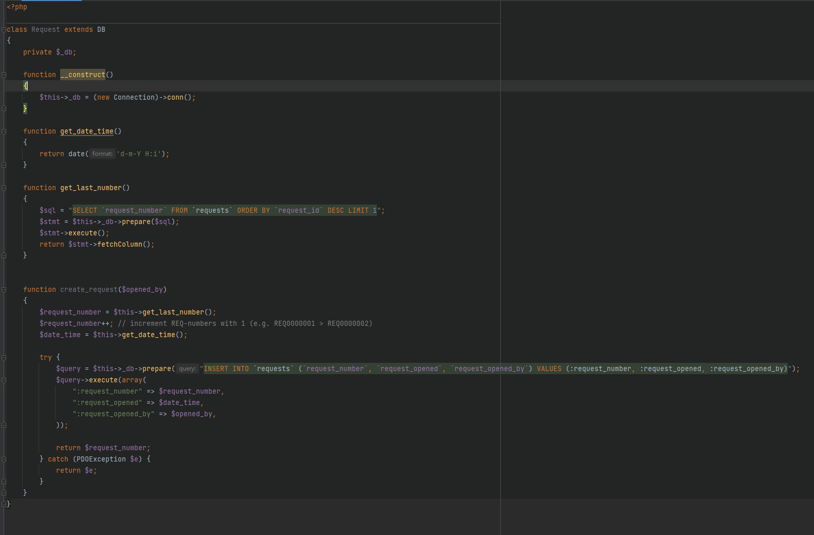Click the underlined get_date_time function name
Screen dimensions: 814x535
point(87,132)
